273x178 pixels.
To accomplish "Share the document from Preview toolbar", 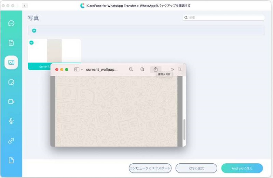I will pyautogui.click(x=156, y=69).
